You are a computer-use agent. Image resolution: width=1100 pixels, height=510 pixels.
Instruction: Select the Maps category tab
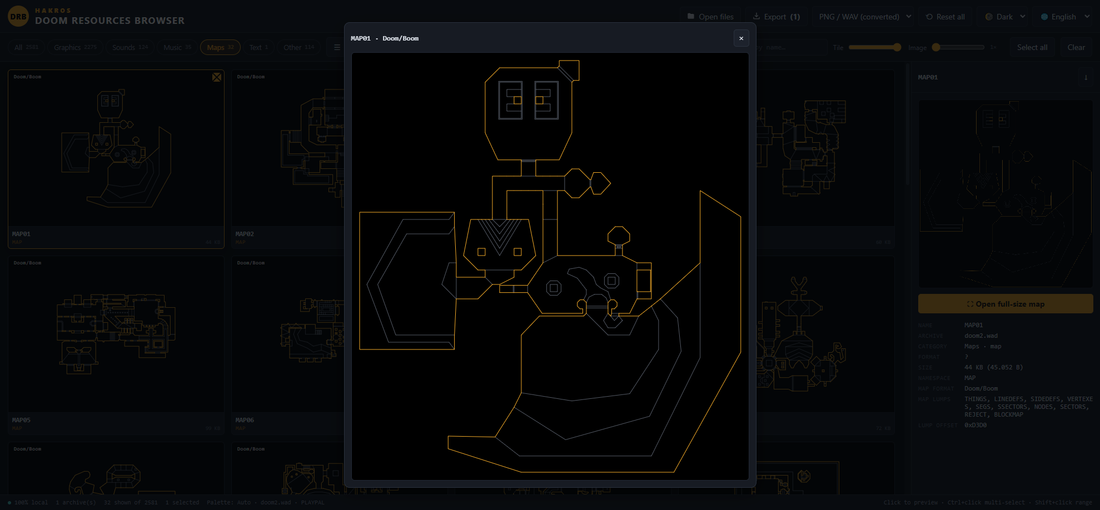[220, 47]
